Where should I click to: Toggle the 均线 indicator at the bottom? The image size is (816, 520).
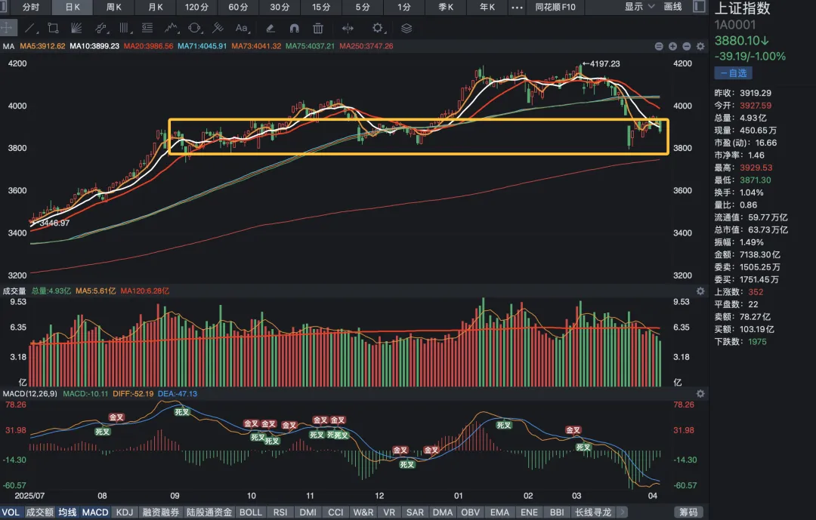[67, 512]
